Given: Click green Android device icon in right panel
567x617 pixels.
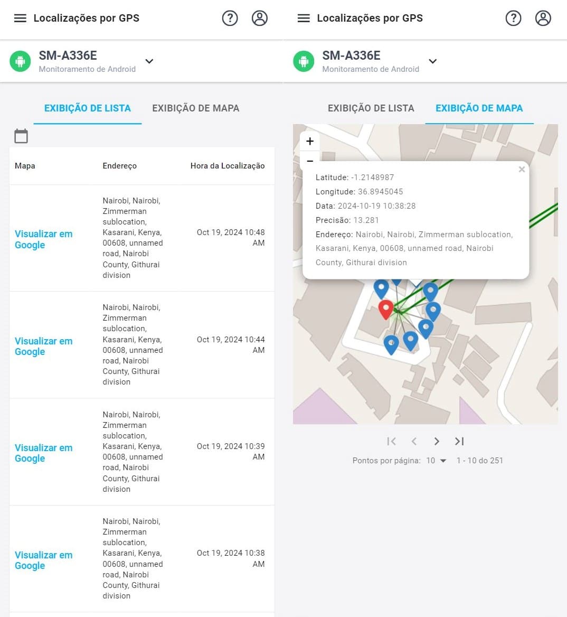Looking at the screenshot, I should 304,61.
